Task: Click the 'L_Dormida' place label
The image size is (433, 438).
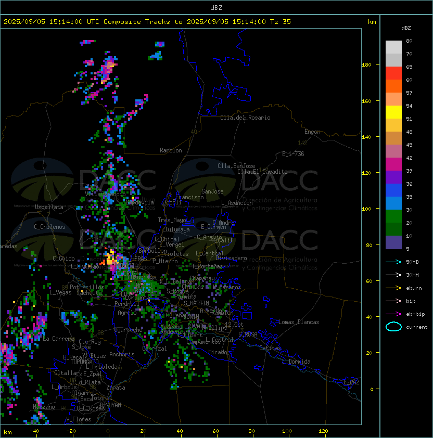Action: (x=296, y=362)
